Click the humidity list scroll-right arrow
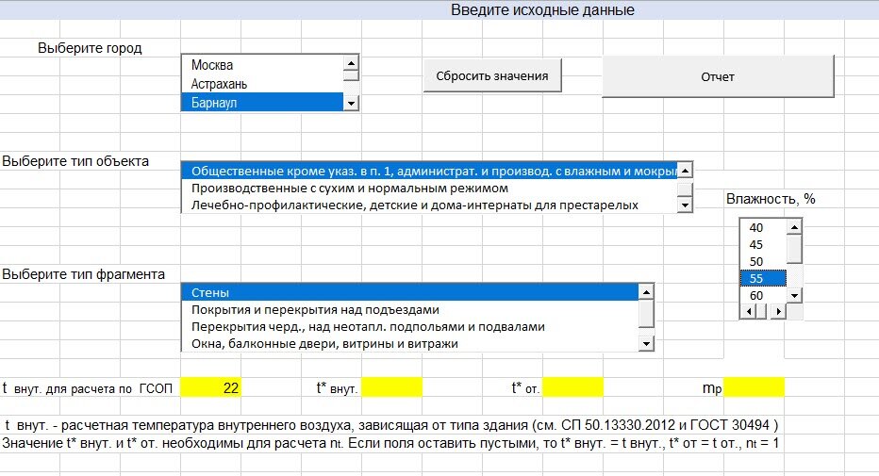The image size is (879, 476). (778, 311)
